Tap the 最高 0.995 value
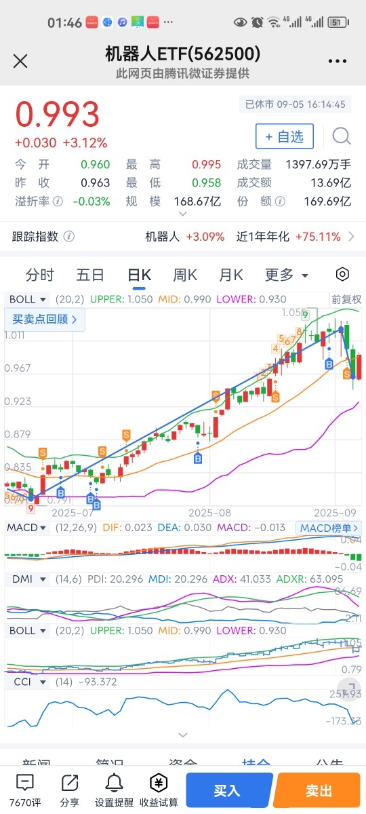 click(x=206, y=164)
